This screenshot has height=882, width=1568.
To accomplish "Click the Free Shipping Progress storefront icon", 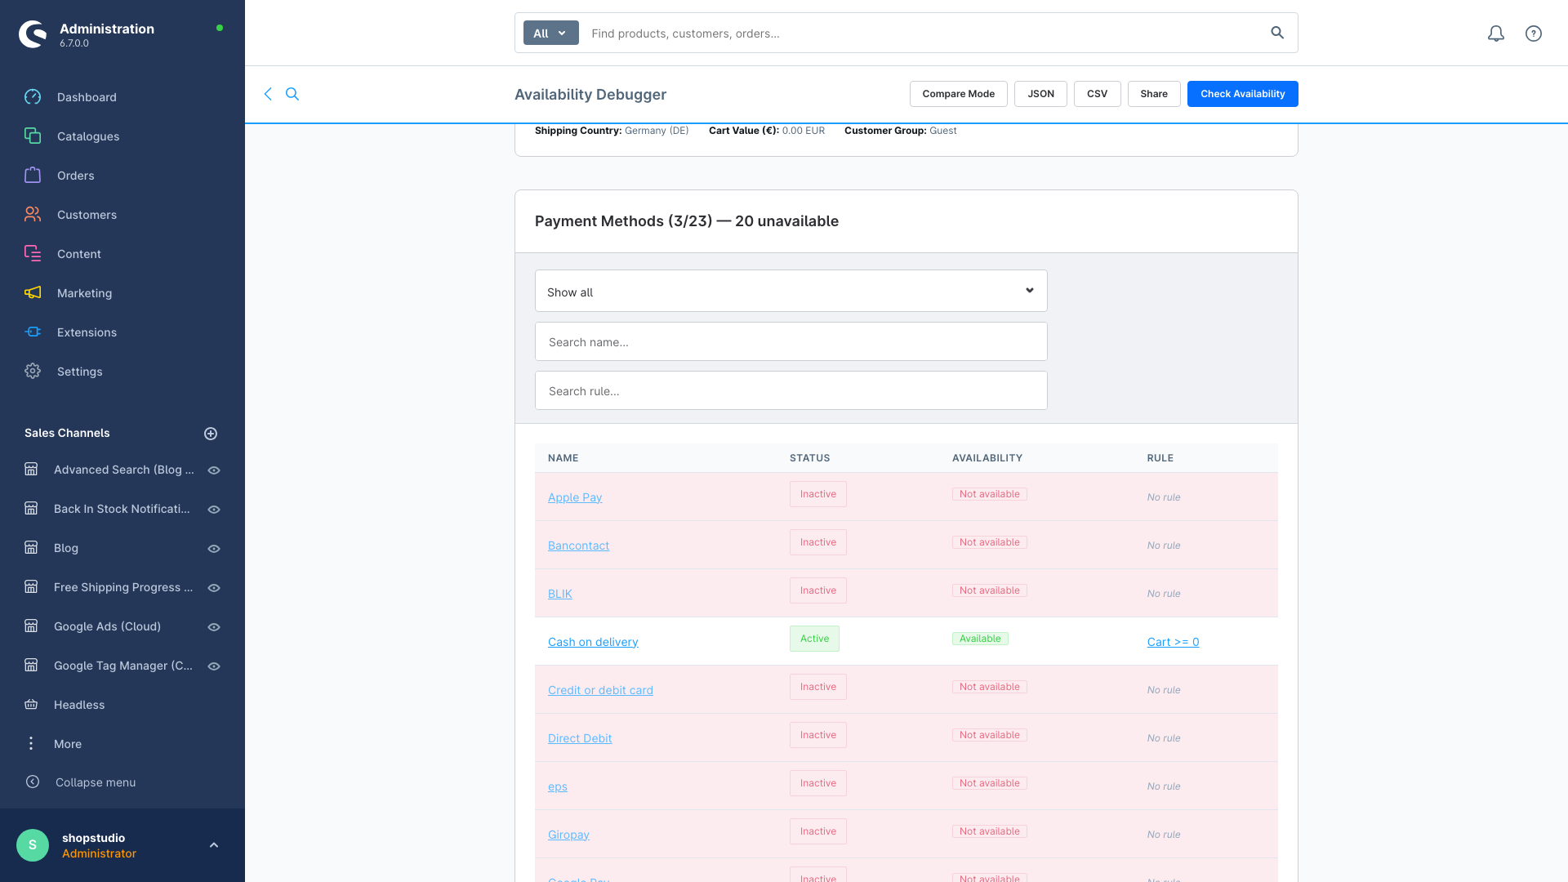I will (31, 587).
